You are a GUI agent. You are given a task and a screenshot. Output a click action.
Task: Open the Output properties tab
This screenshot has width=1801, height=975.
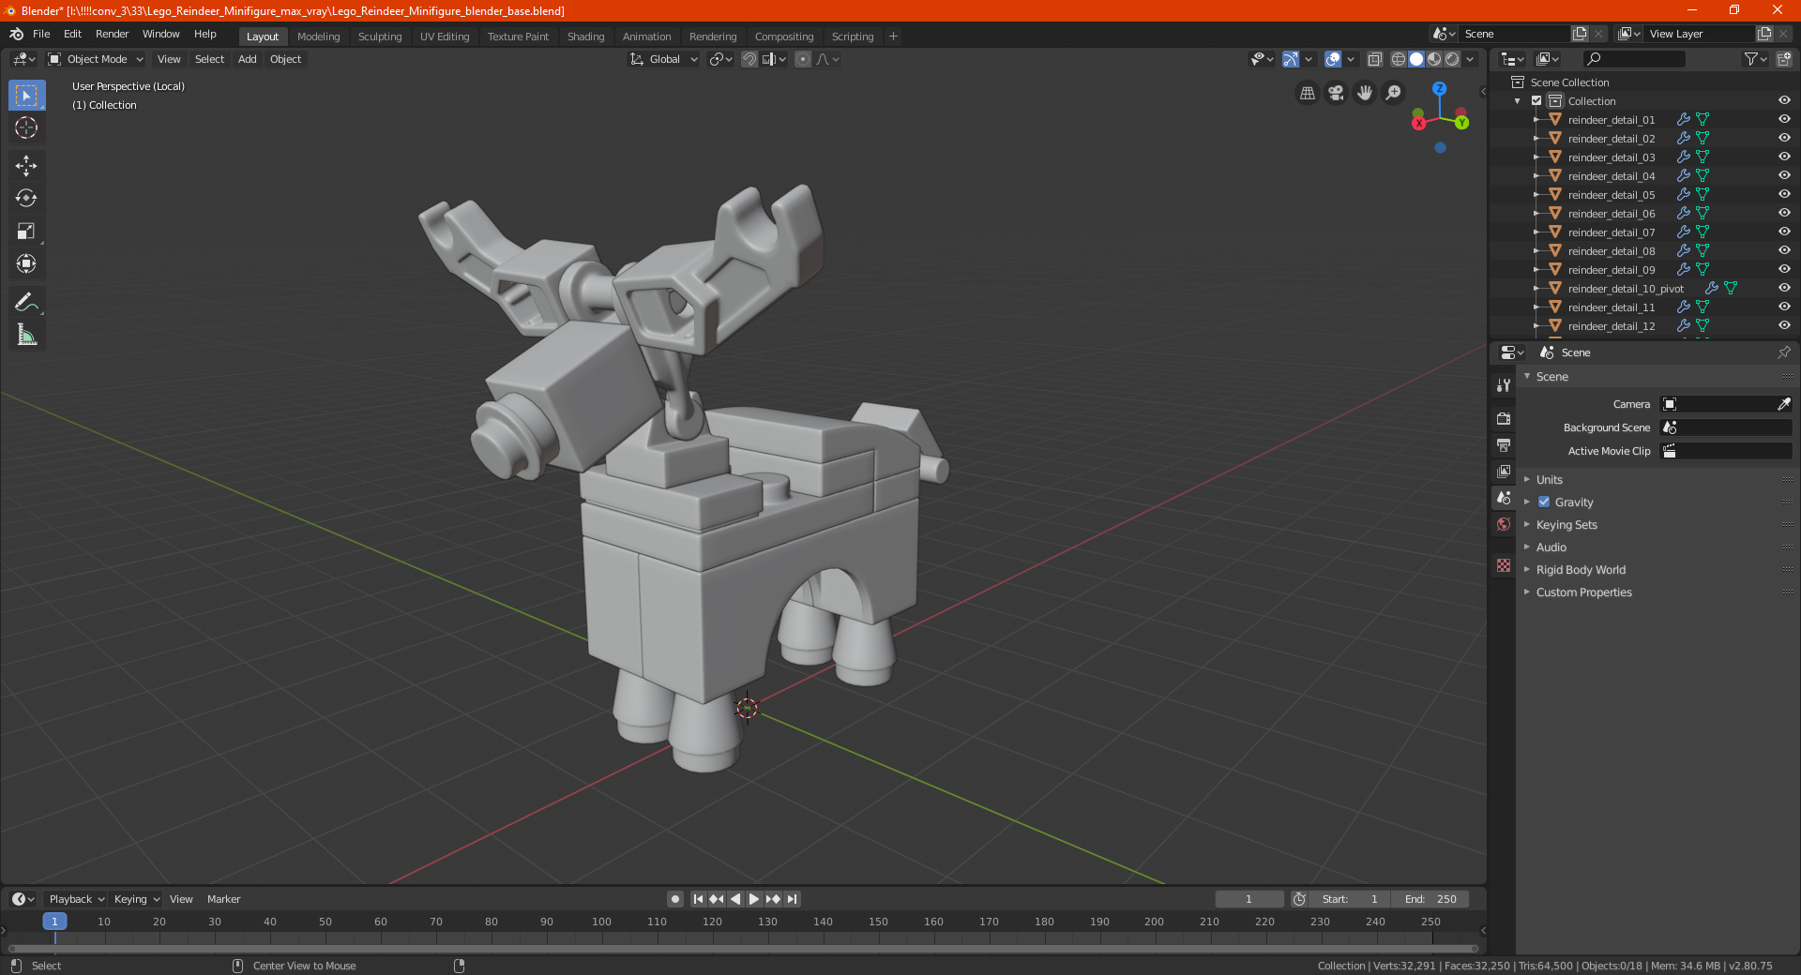click(x=1504, y=444)
